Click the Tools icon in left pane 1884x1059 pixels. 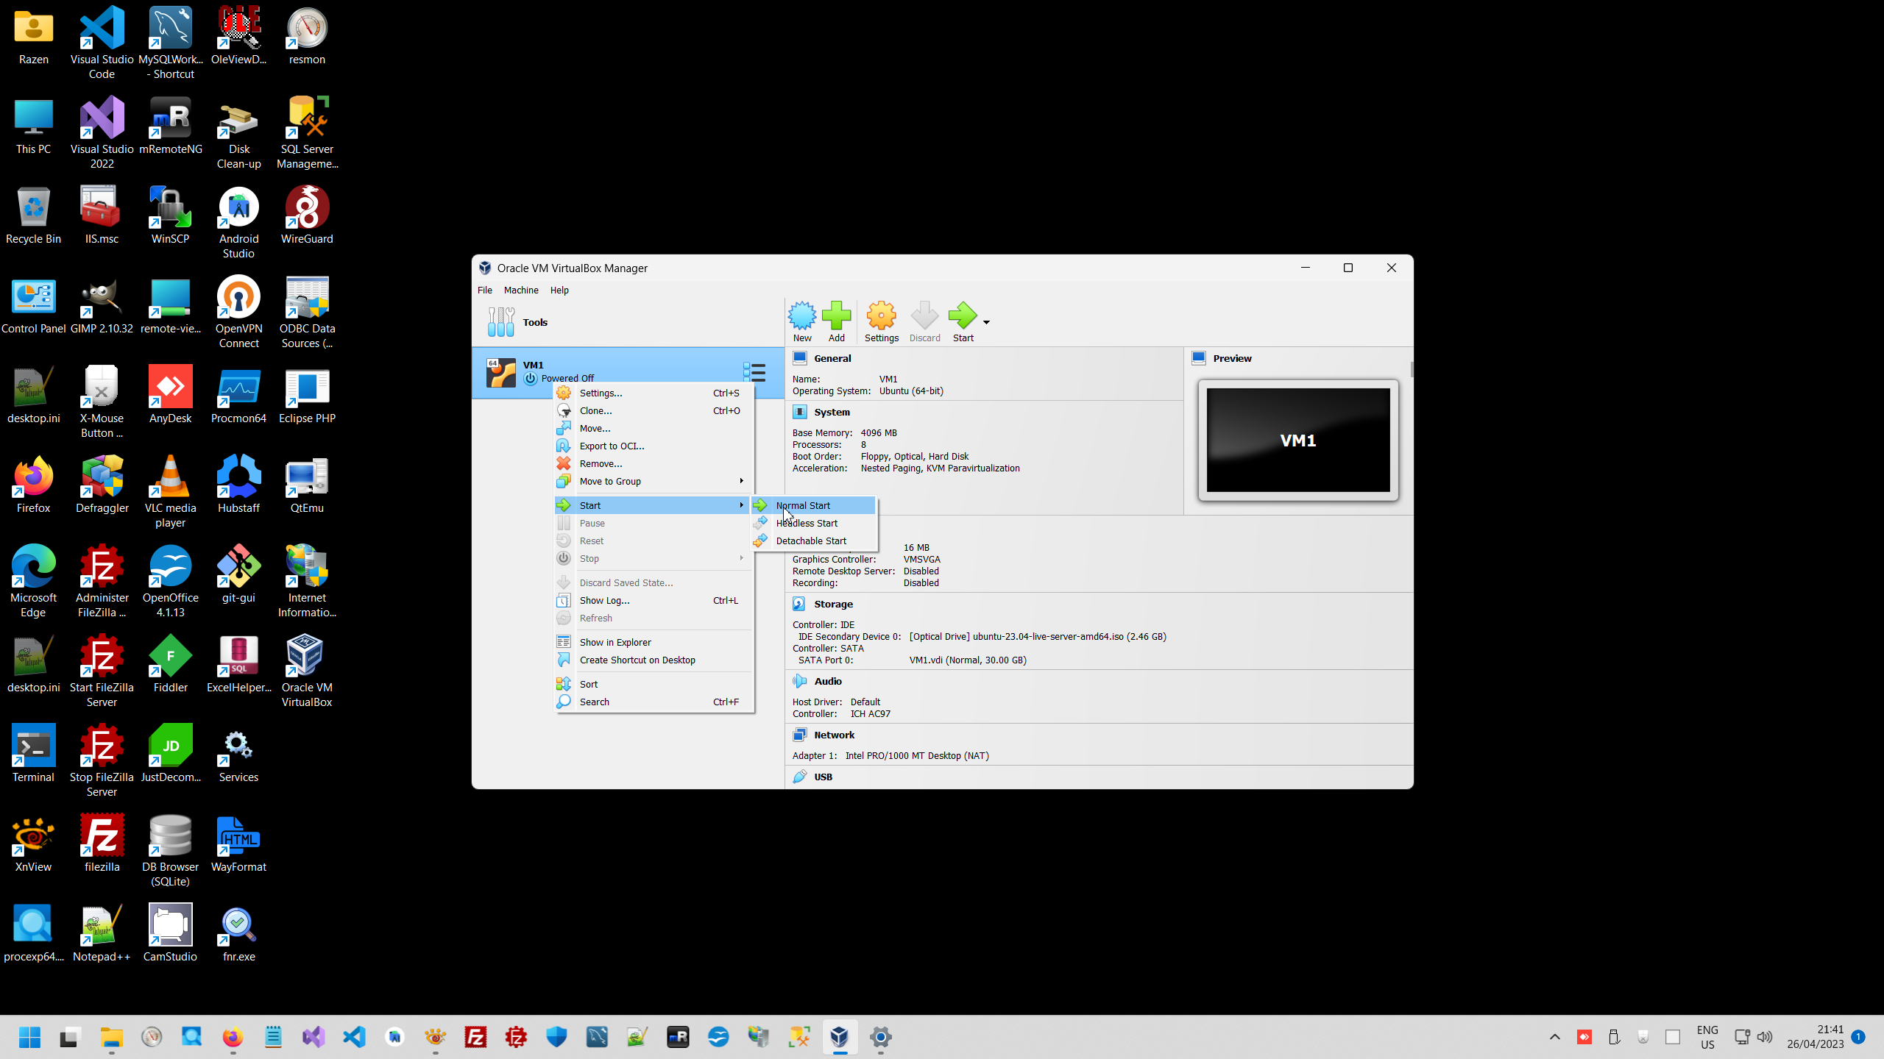501,322
